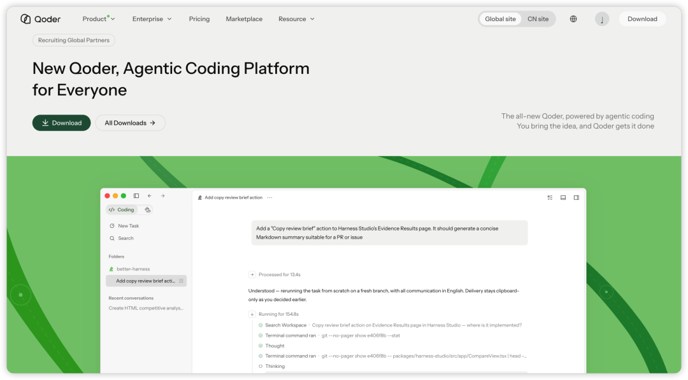Toggle the right side panel icon
The image size is (688, 380).
pyautogui.click(x=576, y=198)
